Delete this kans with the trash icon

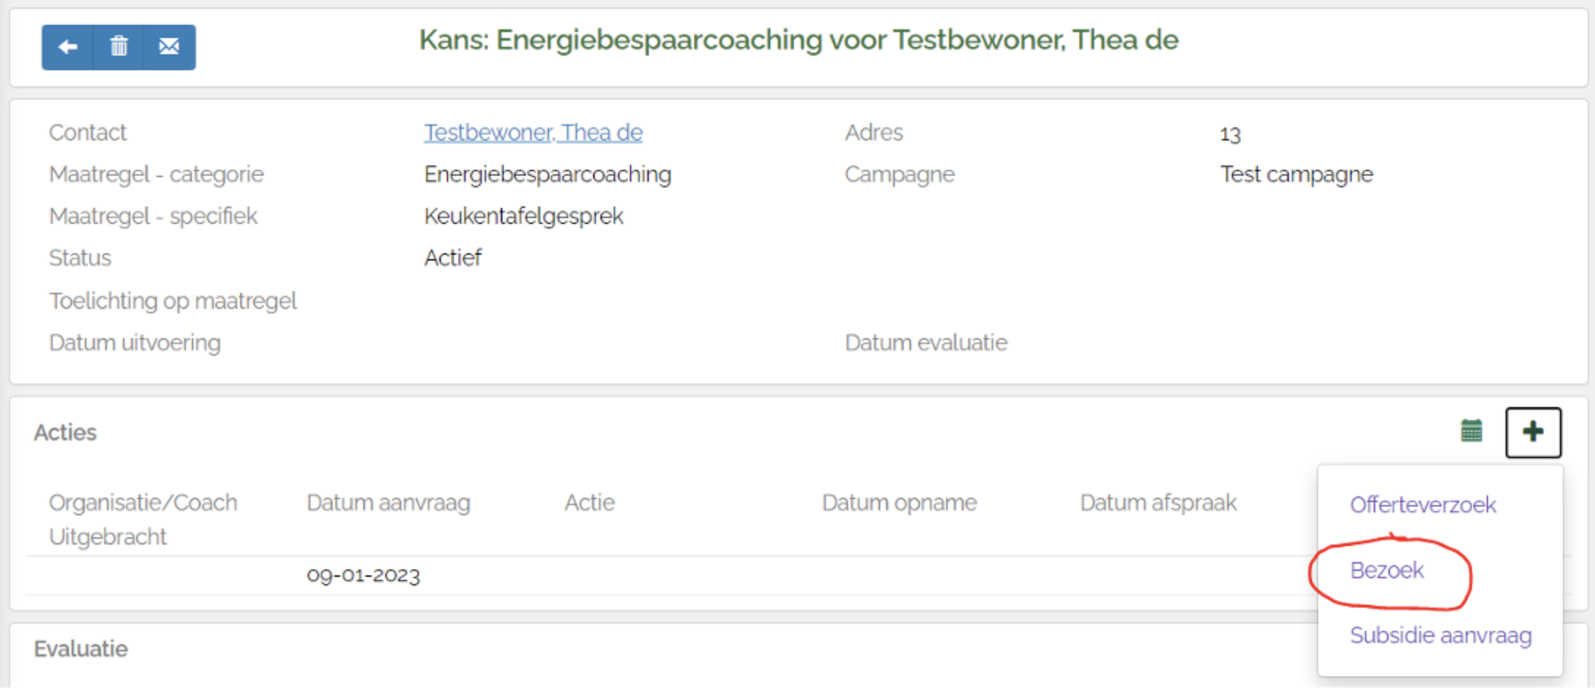119,48
